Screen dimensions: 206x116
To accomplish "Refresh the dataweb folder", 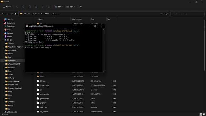I will (x=167, y=14).
